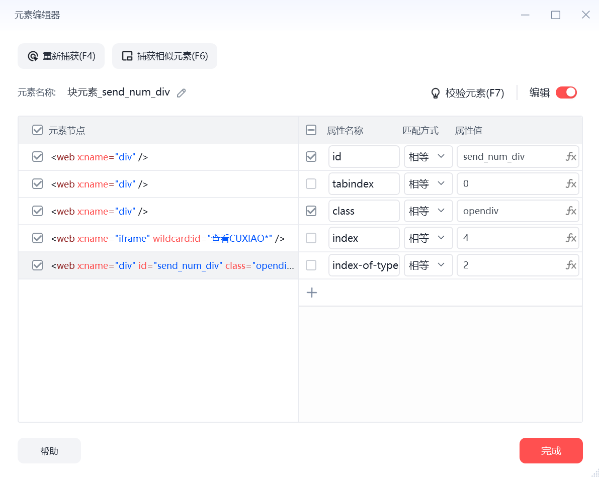
Task: Select the iframe 查看CUXIAO* element node
Action: point(158,238)
